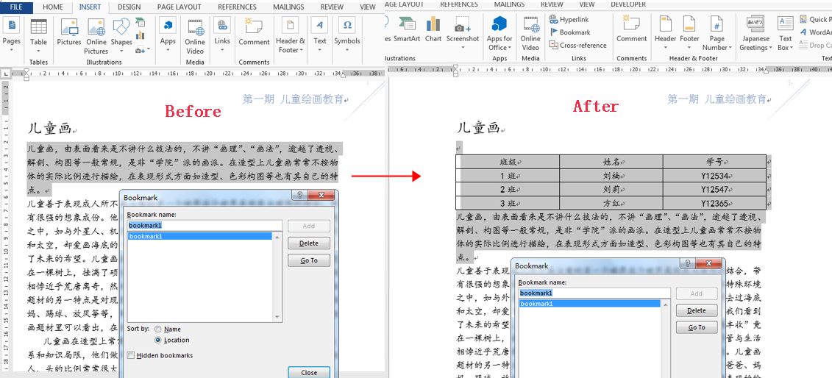The width and height of the screenshot is (832, 378).
Task: Click list scrollbar up arrow in Before dialog
Action: point(277,237)
